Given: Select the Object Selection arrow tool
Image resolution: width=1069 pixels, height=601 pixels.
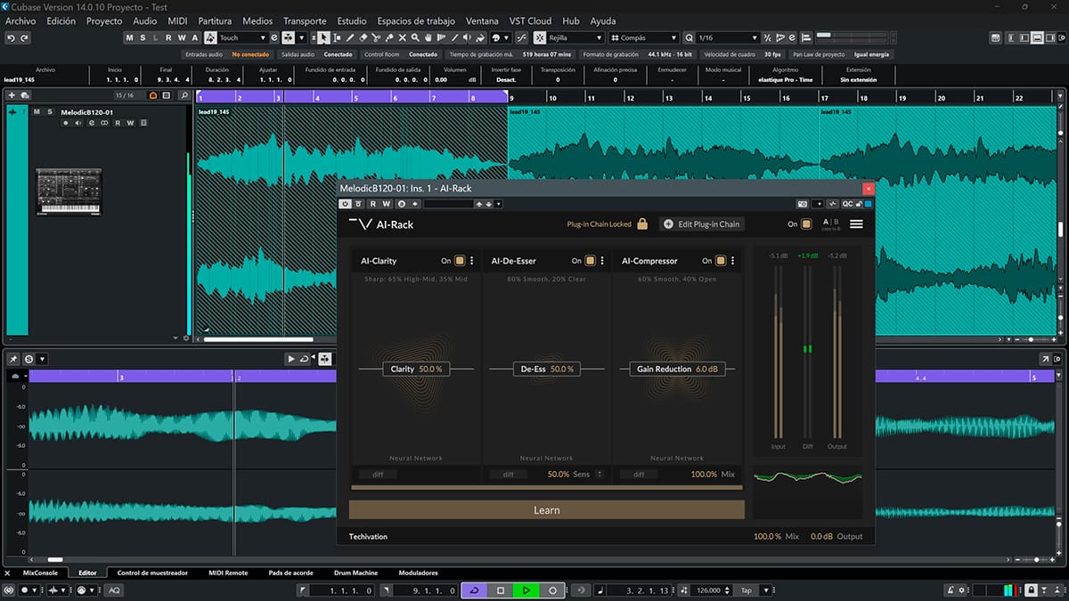Looking at the screenshot, I should [x=323, y=37].
